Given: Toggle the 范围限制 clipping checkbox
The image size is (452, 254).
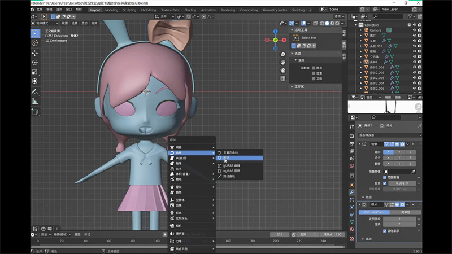Looking at the screenshot, I should (385, 177).
